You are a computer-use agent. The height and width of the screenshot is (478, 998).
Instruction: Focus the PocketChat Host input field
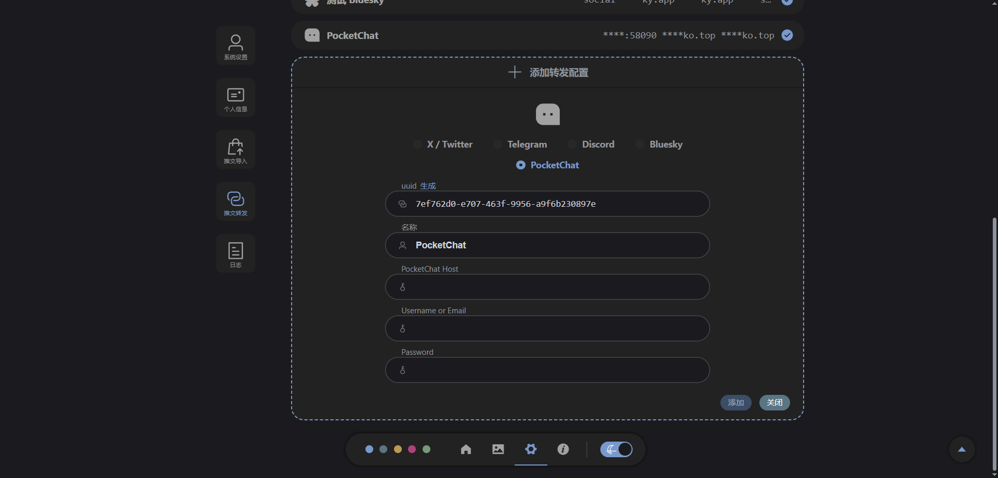(547, 287)
